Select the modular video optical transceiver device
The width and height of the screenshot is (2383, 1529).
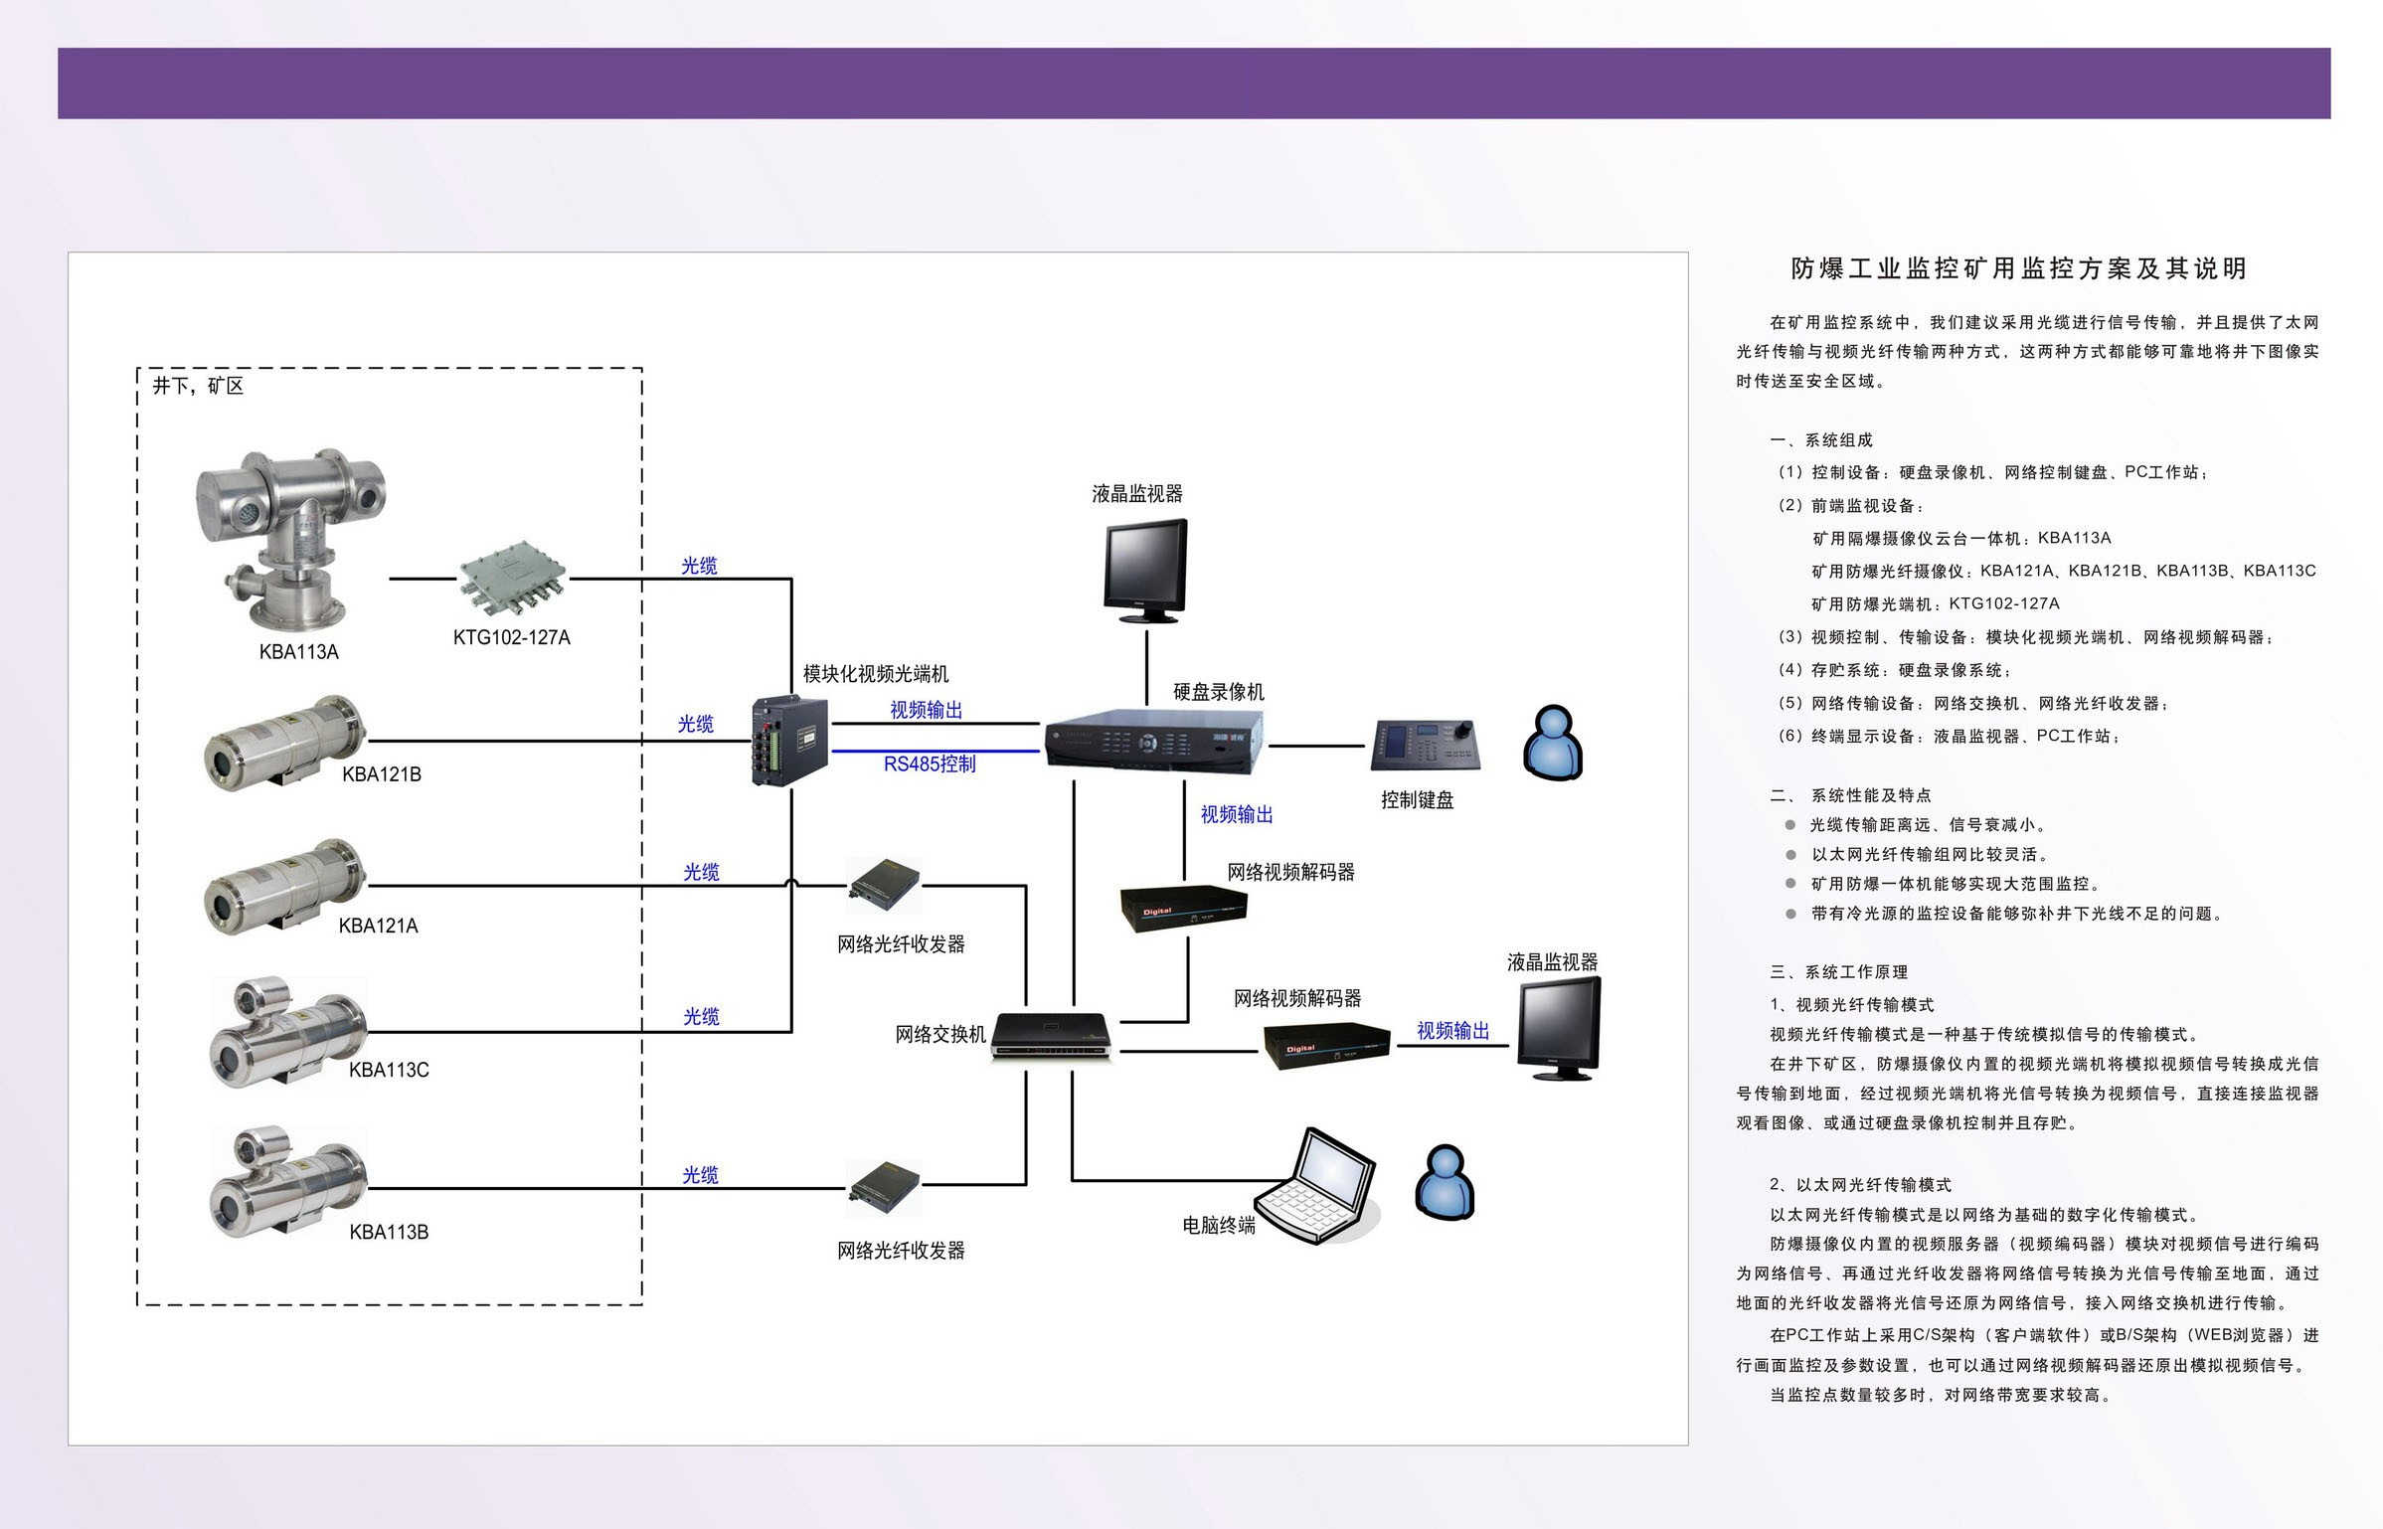(x=789, y=742)
